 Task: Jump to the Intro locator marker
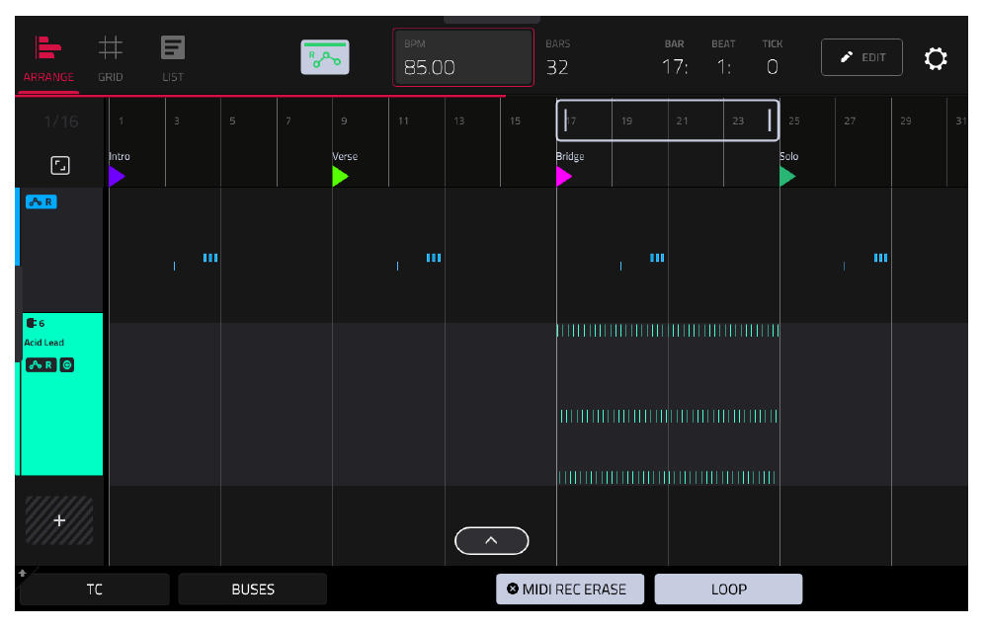(x=117, y=177)
